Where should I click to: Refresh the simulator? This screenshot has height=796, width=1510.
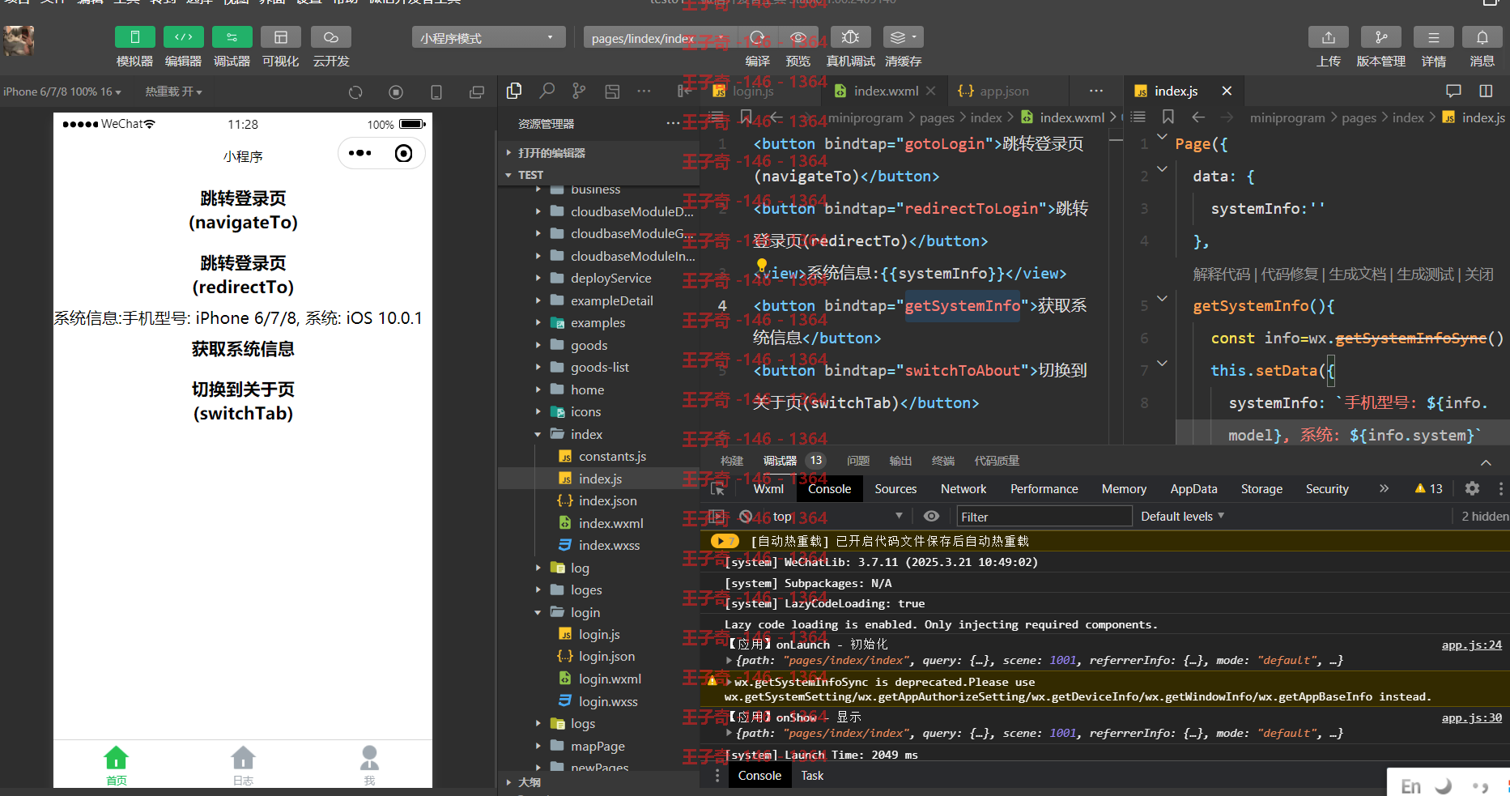[355, 92]
